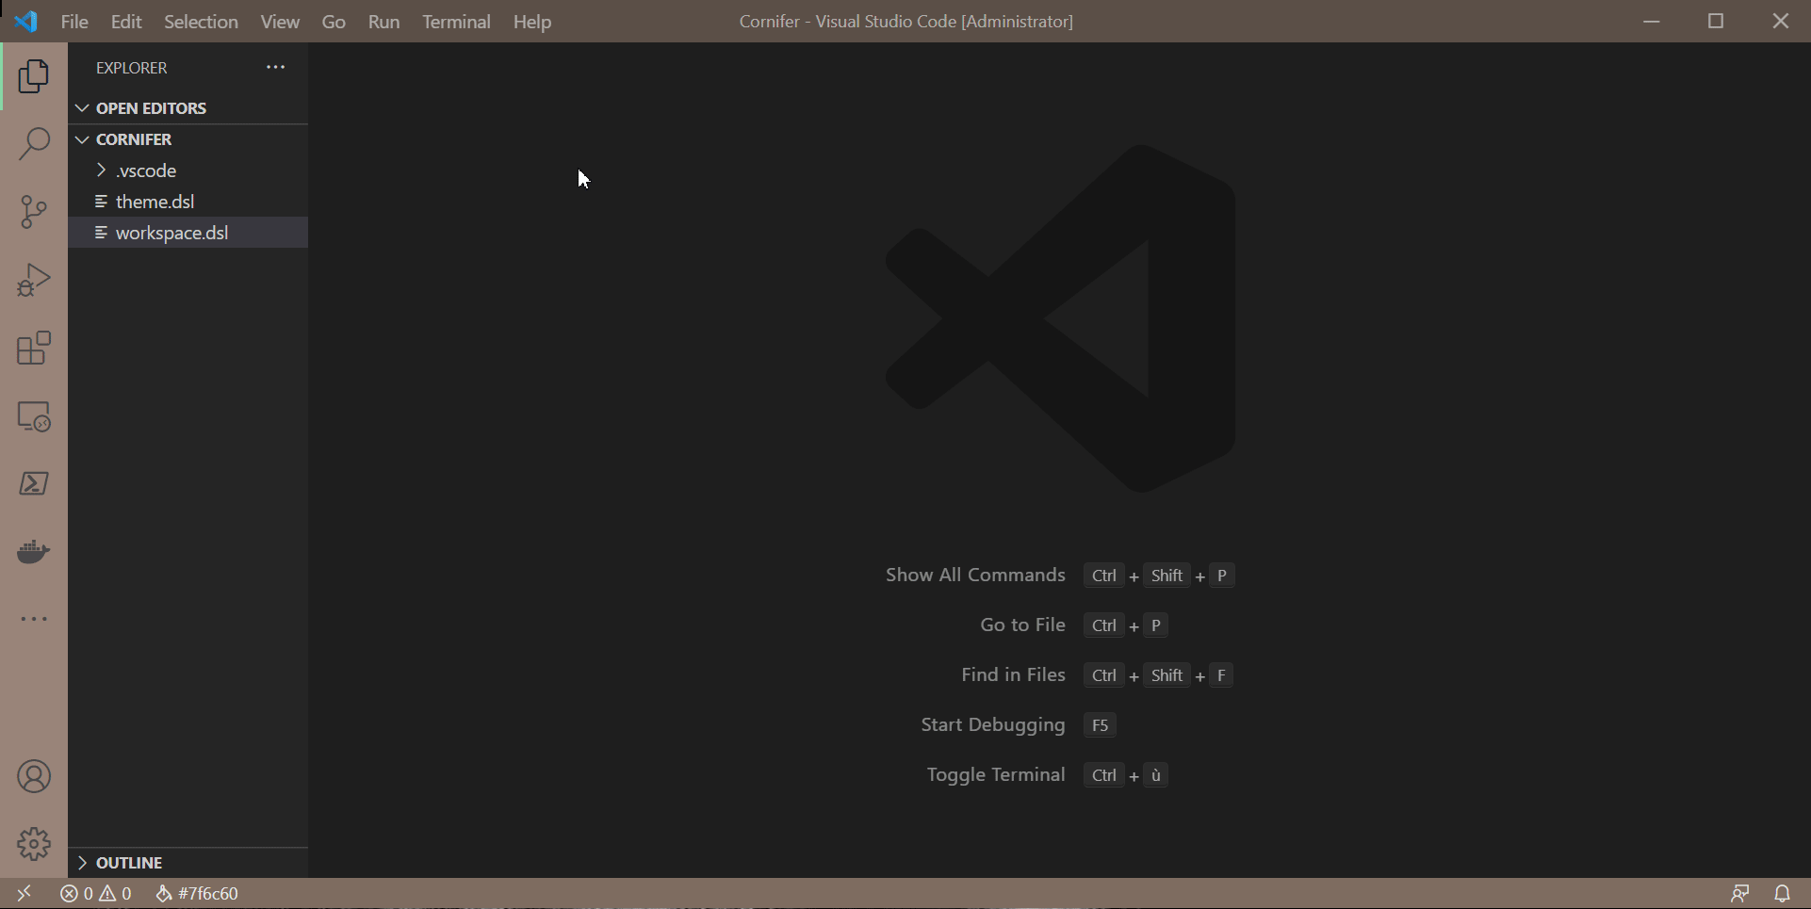The image size is (1811, 909).
Task: Expand the Outline section
Action: click(188, 863)
